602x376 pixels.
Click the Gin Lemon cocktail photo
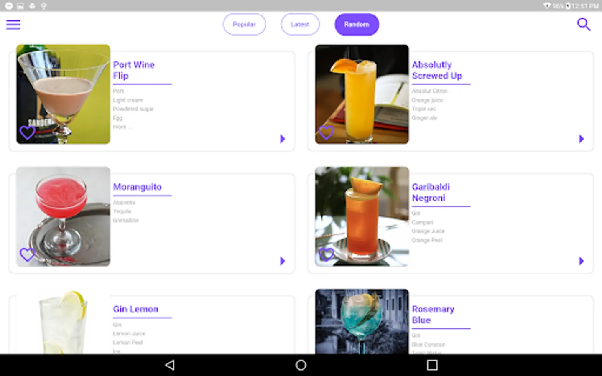pos(63,322)
